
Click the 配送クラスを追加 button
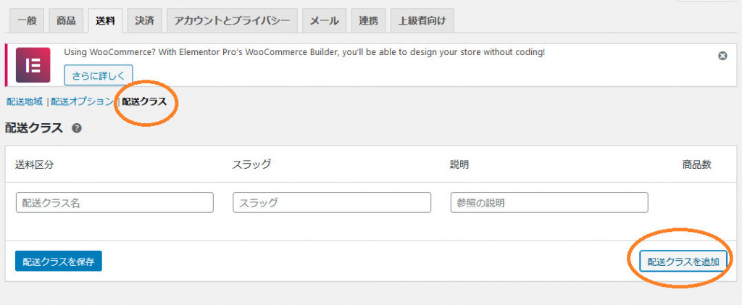[x=683, y=261]
